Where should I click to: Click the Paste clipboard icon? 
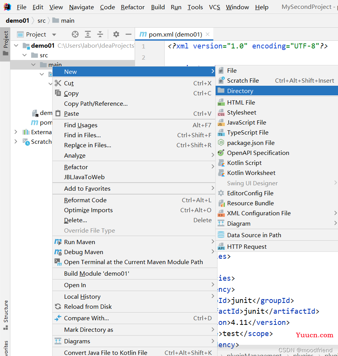coord(58,113)
